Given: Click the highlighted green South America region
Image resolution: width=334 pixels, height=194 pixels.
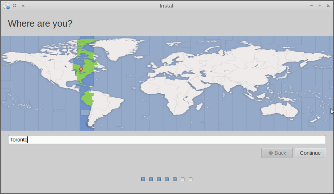Looking at the screenshot, I should [88, 98].
